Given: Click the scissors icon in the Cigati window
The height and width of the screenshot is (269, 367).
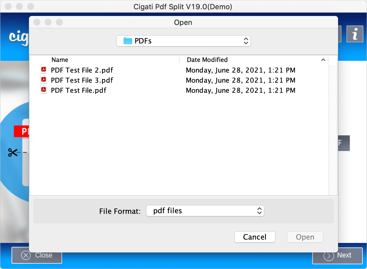Looking at the screenshot, I should (x=13, y=152).
